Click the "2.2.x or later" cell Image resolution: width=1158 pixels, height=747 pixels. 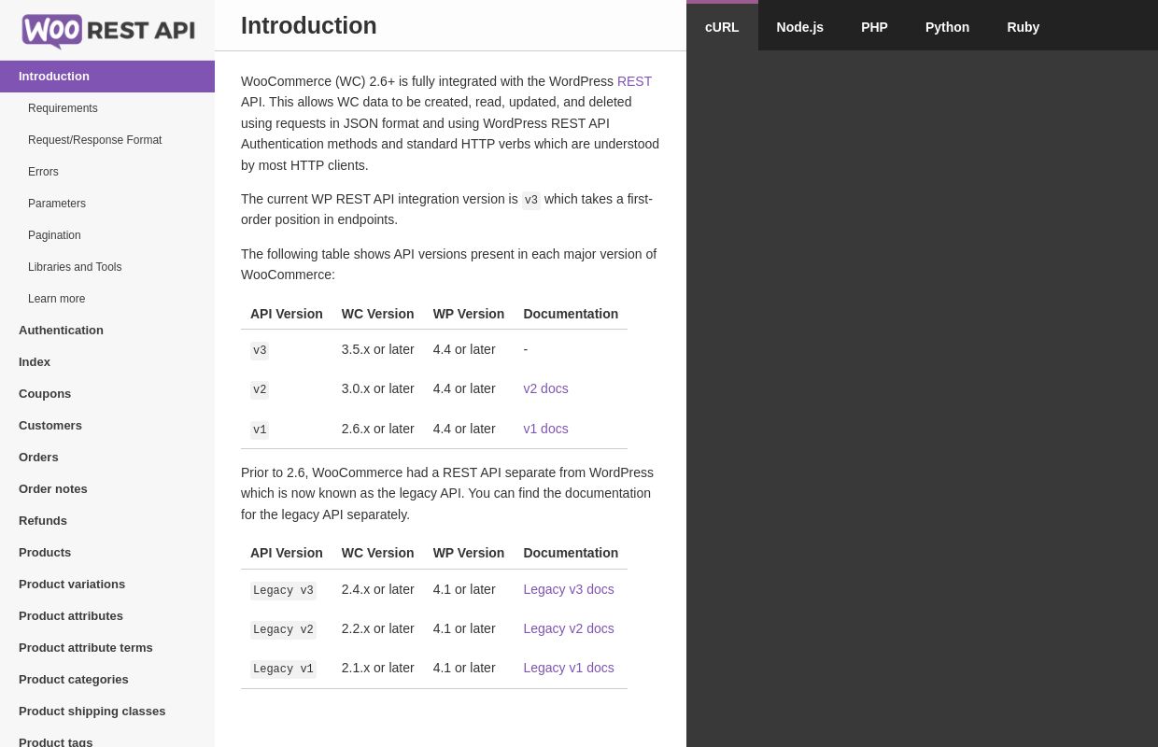click(x=377, y=628)
